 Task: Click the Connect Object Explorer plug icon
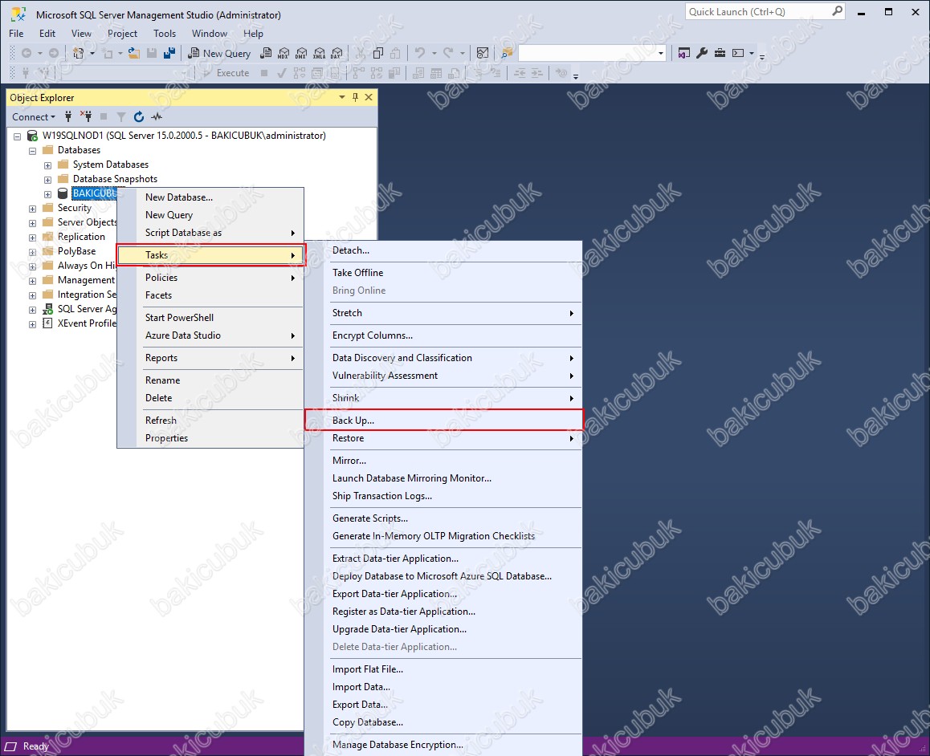pyautogui.click(x=68, y=116)
